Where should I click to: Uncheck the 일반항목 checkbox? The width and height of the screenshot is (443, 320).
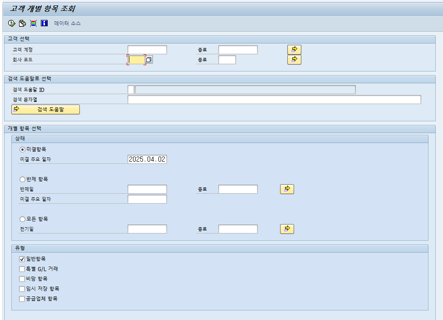(x=22, y=259)
